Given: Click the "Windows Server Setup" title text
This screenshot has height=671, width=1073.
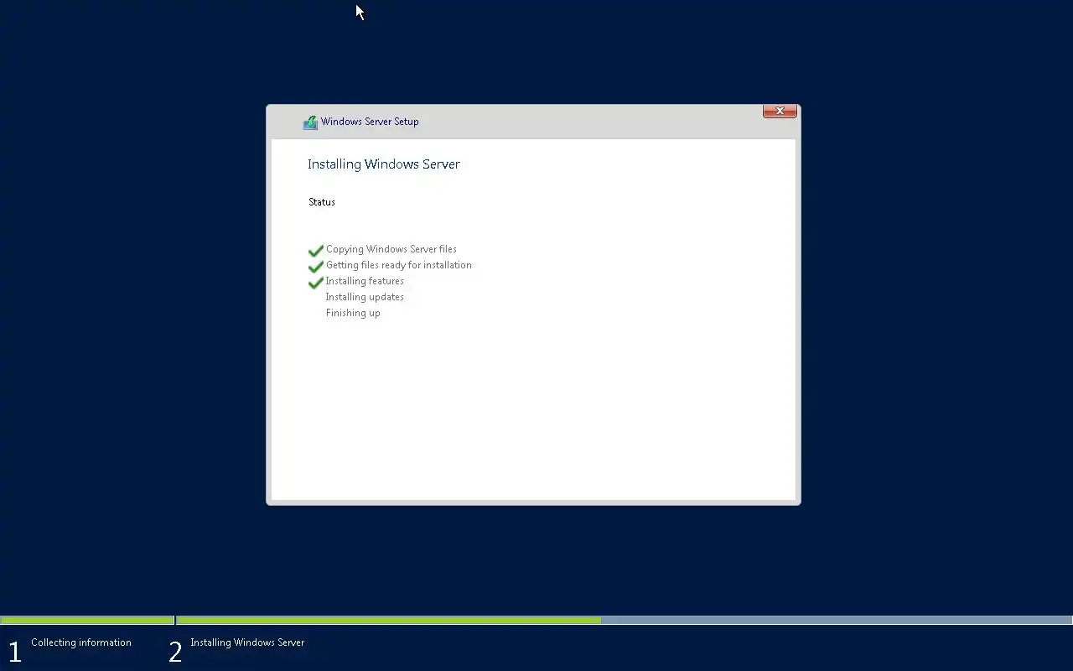Looking at the screenshot, I should click(x=370, y=122).
